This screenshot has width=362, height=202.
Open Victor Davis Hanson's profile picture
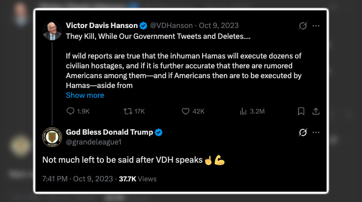click(52, 30)
